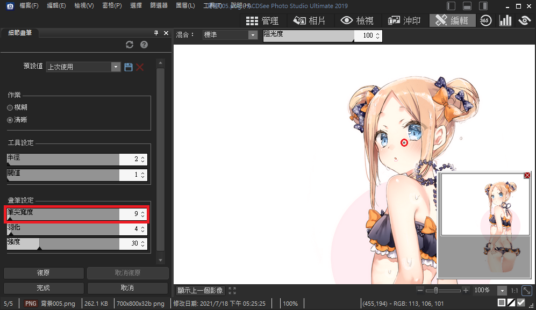
Task: Set actual size with the 1:1 button
Action: pos(514,291)
